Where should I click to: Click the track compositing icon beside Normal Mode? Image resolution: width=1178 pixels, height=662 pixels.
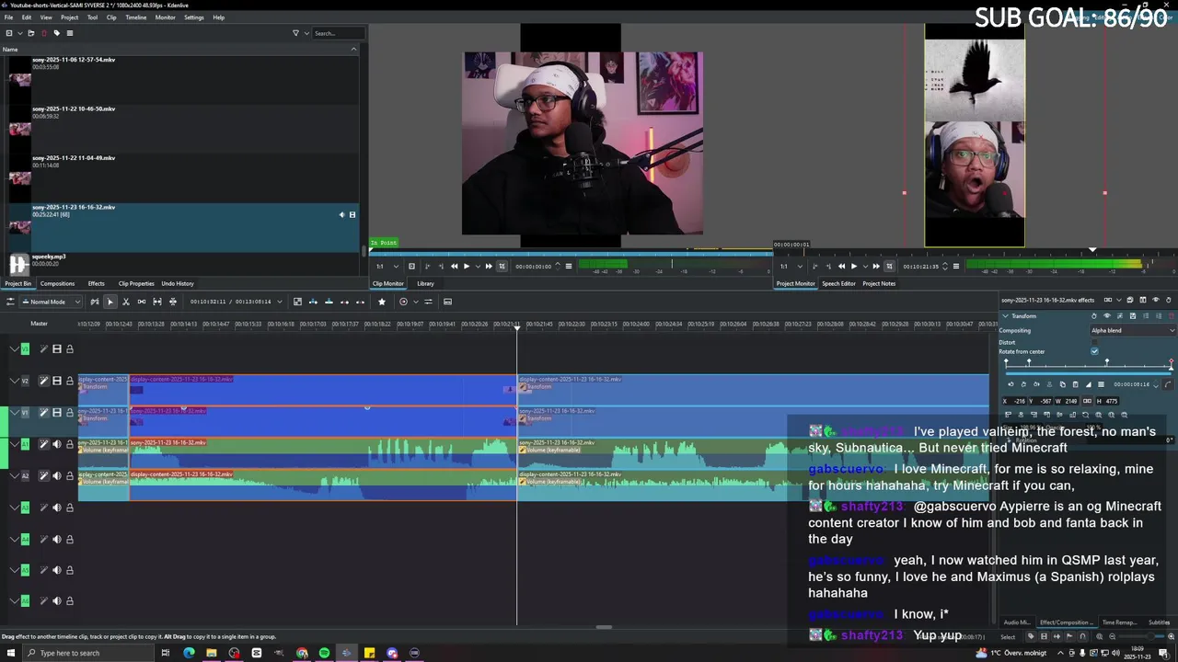pyautogui.click(x=94, y=302)
